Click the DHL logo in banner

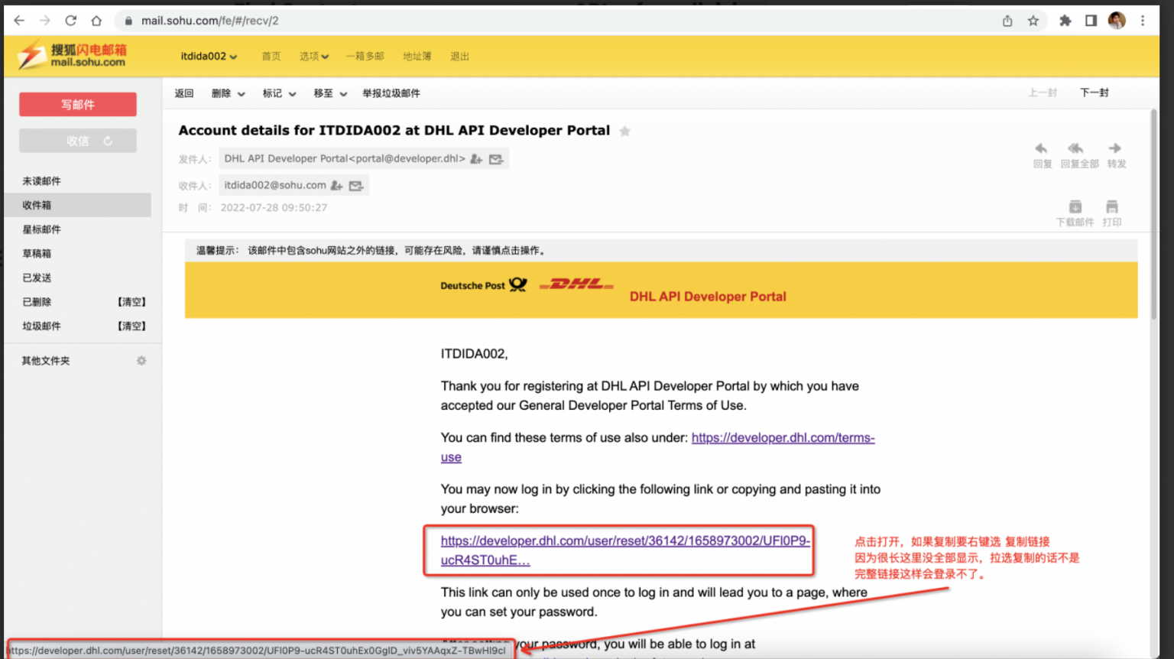coord(576,284)
